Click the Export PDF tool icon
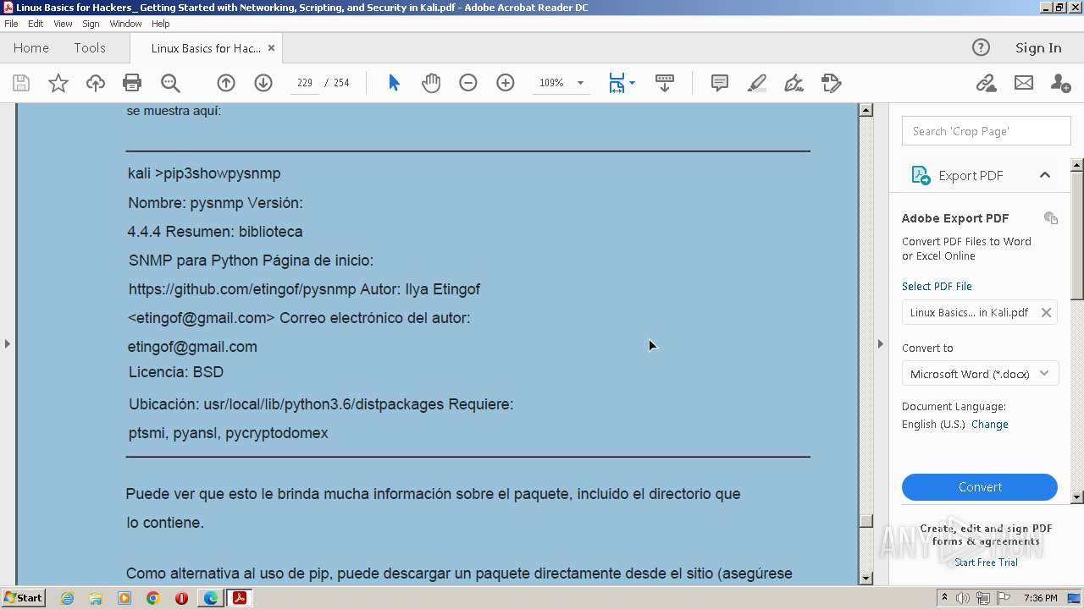 [921, 175]
